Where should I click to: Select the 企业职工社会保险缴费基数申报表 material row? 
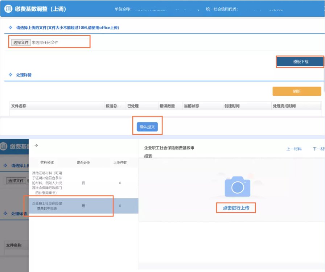(83, 206)
